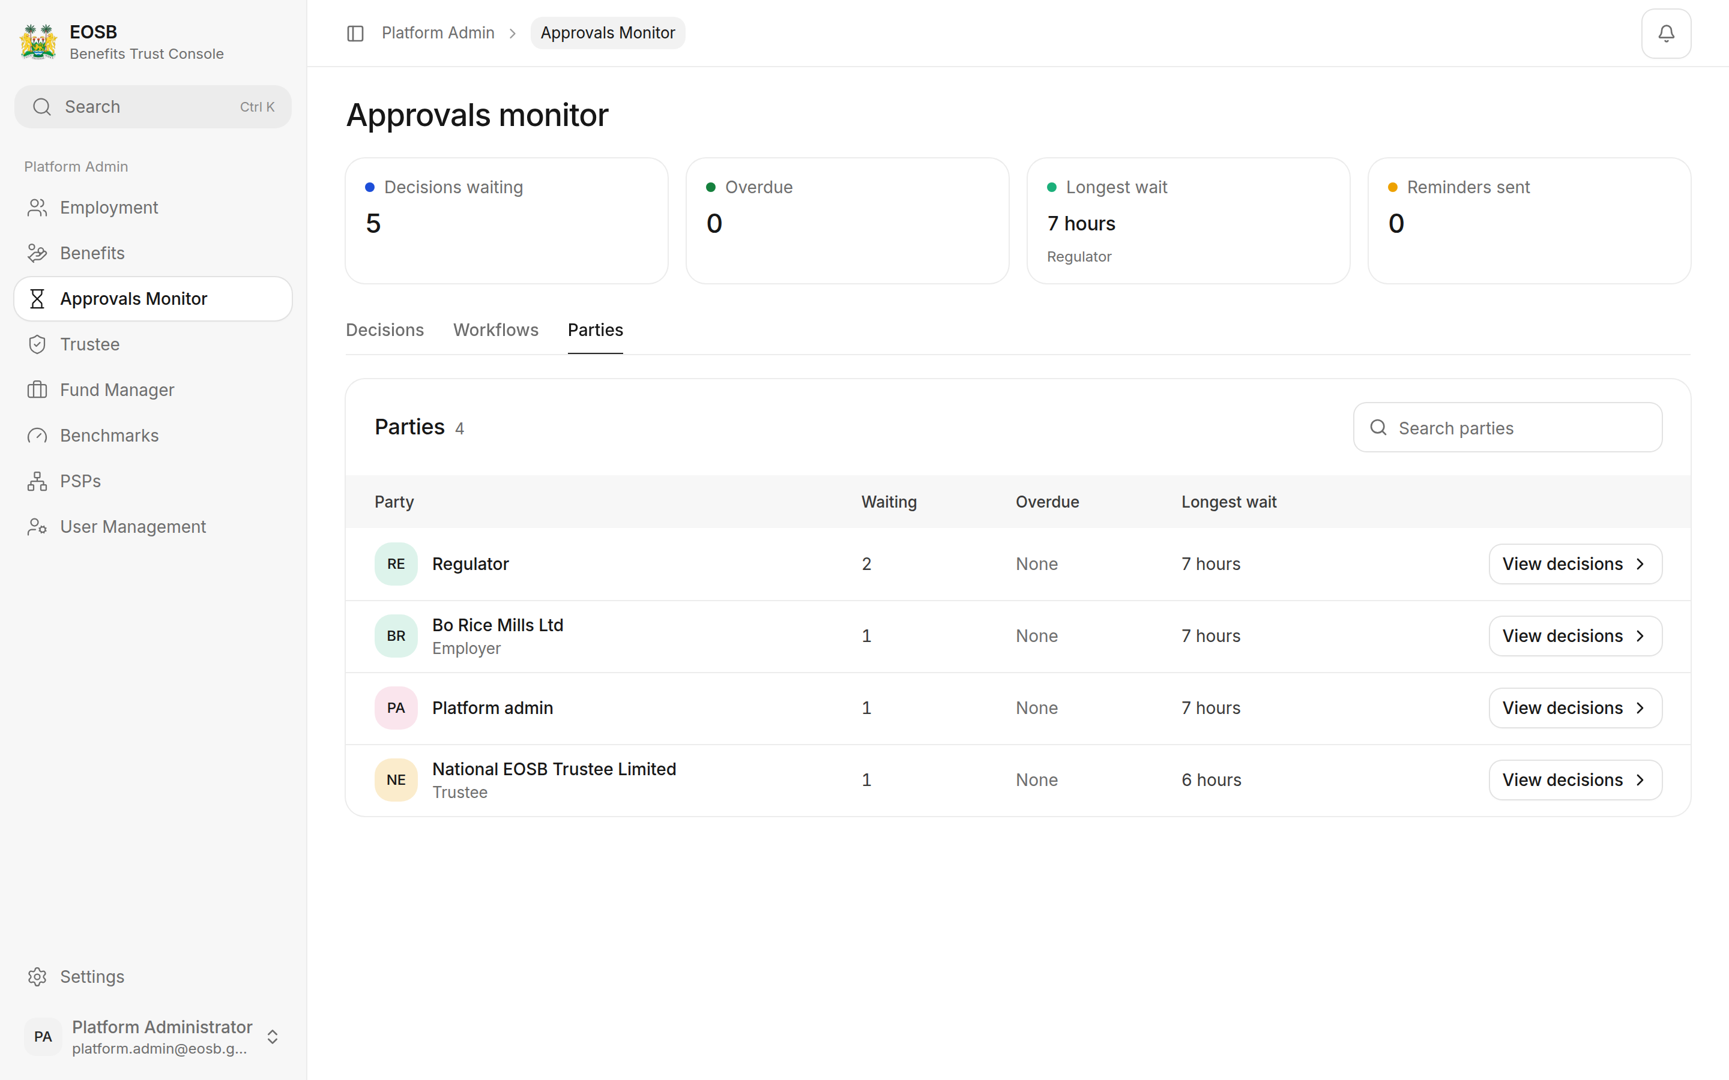The image size is (1729, 1080).
Task: Click the Trustee shield icon
Action: click(x=37, y=344)
